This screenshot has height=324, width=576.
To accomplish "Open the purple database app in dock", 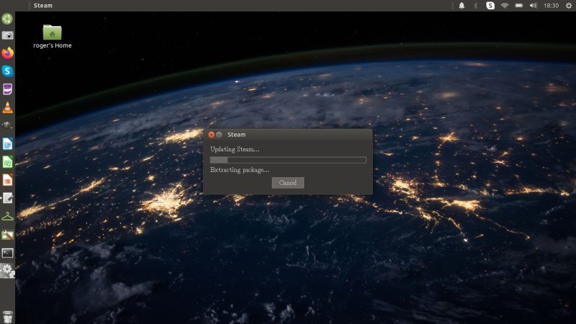I will tap(7, 89).
